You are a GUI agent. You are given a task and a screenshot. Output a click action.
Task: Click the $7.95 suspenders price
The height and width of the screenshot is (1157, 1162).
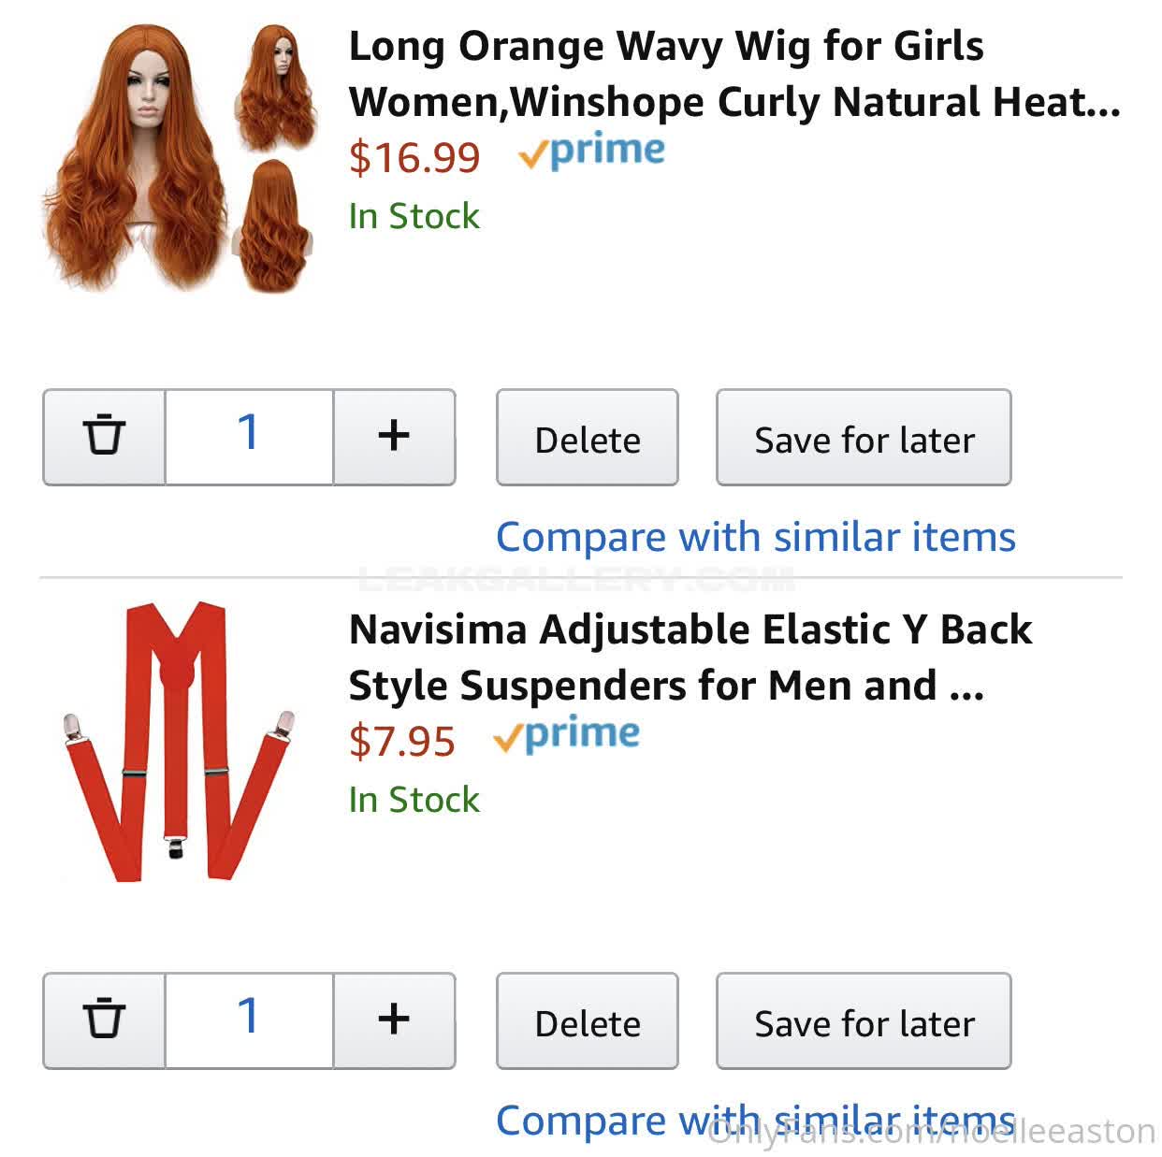click(401, 741)
